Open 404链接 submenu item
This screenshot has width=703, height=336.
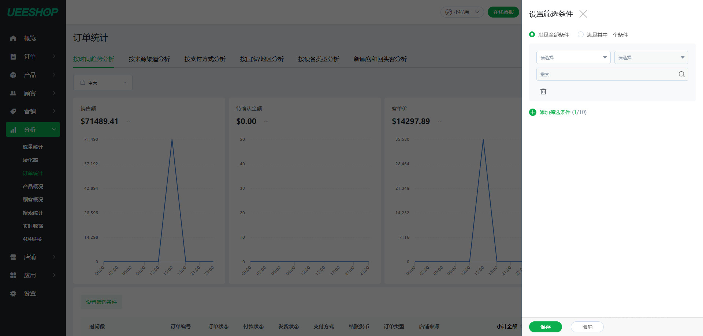pos(33,239)
